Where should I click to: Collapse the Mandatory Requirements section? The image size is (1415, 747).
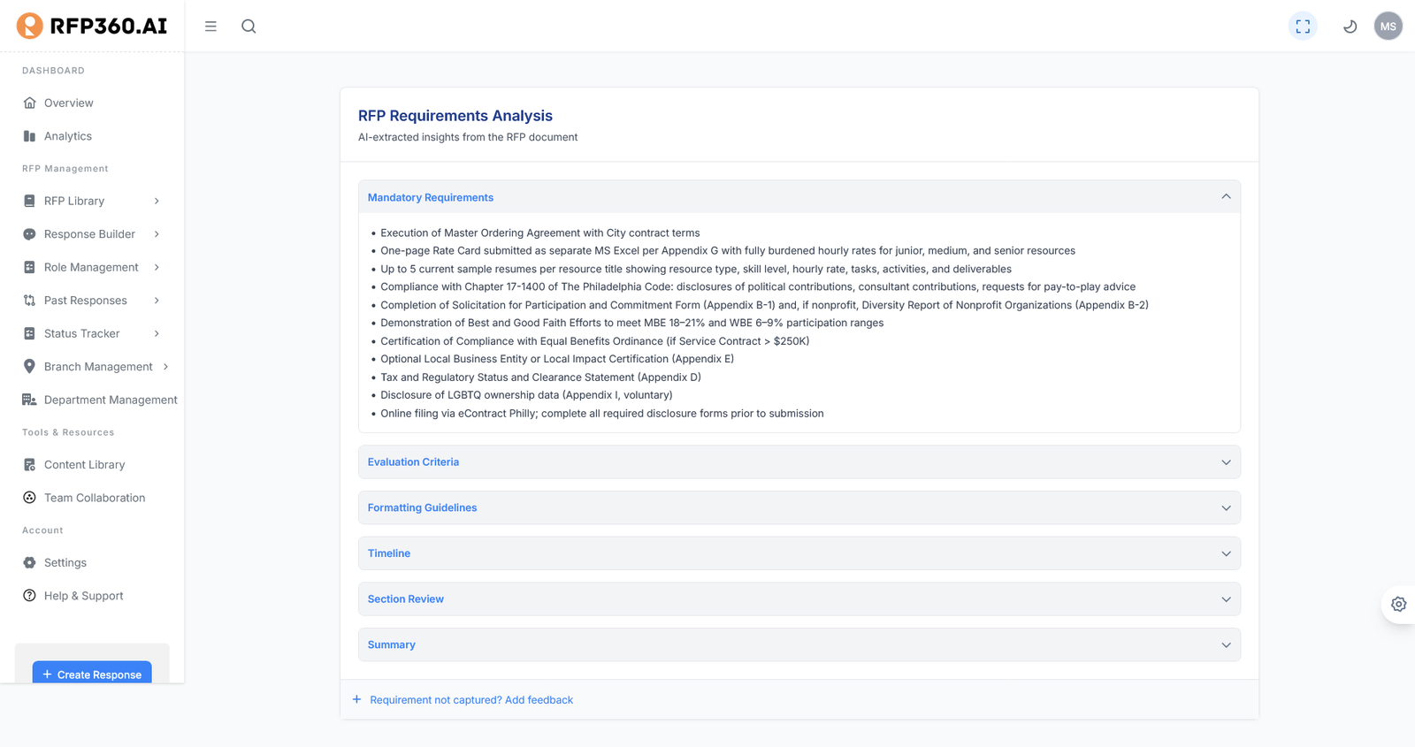pos(1226,197)
